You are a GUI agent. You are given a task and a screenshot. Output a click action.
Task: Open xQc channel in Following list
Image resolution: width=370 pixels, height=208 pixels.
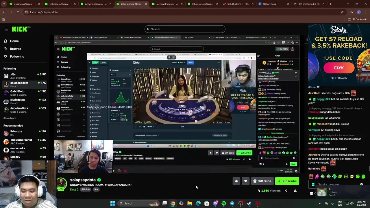25,76
